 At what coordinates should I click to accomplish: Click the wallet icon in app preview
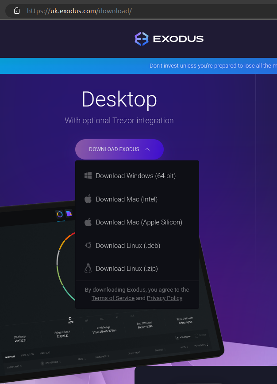69,213
